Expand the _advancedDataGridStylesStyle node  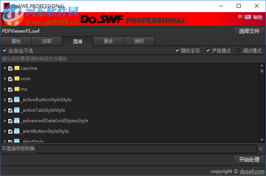tap(5, 121)
